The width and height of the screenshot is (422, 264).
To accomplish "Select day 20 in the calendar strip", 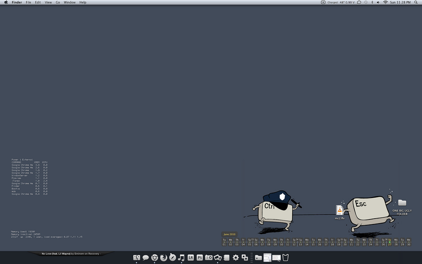I will point(345,242).
